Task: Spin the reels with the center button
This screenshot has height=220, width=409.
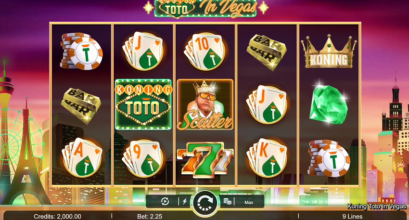Action: [x=205, y=203]
